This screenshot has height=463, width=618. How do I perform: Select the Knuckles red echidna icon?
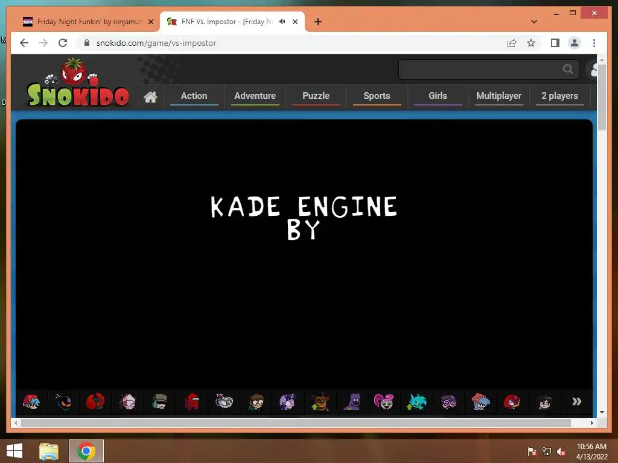512,402
